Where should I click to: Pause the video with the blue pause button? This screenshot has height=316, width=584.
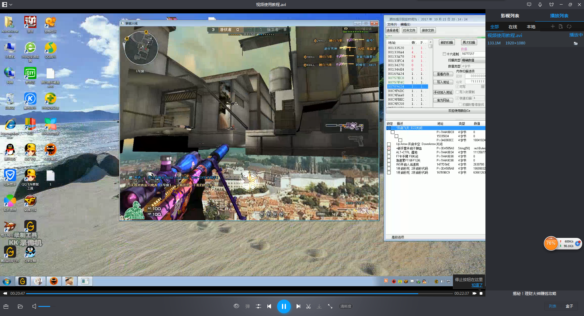point(283,306)
